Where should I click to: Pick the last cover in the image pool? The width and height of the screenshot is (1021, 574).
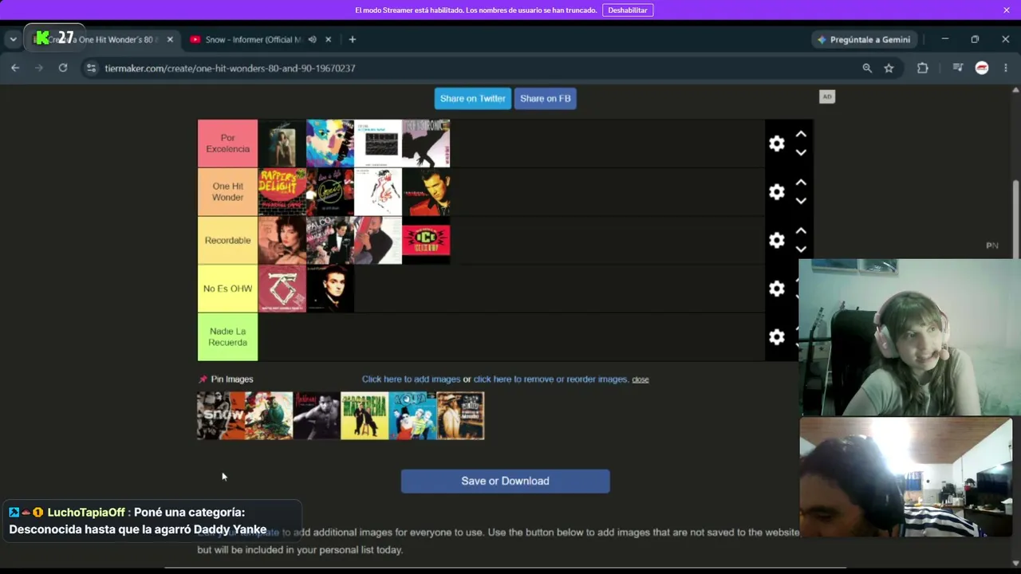click(460, 415)
